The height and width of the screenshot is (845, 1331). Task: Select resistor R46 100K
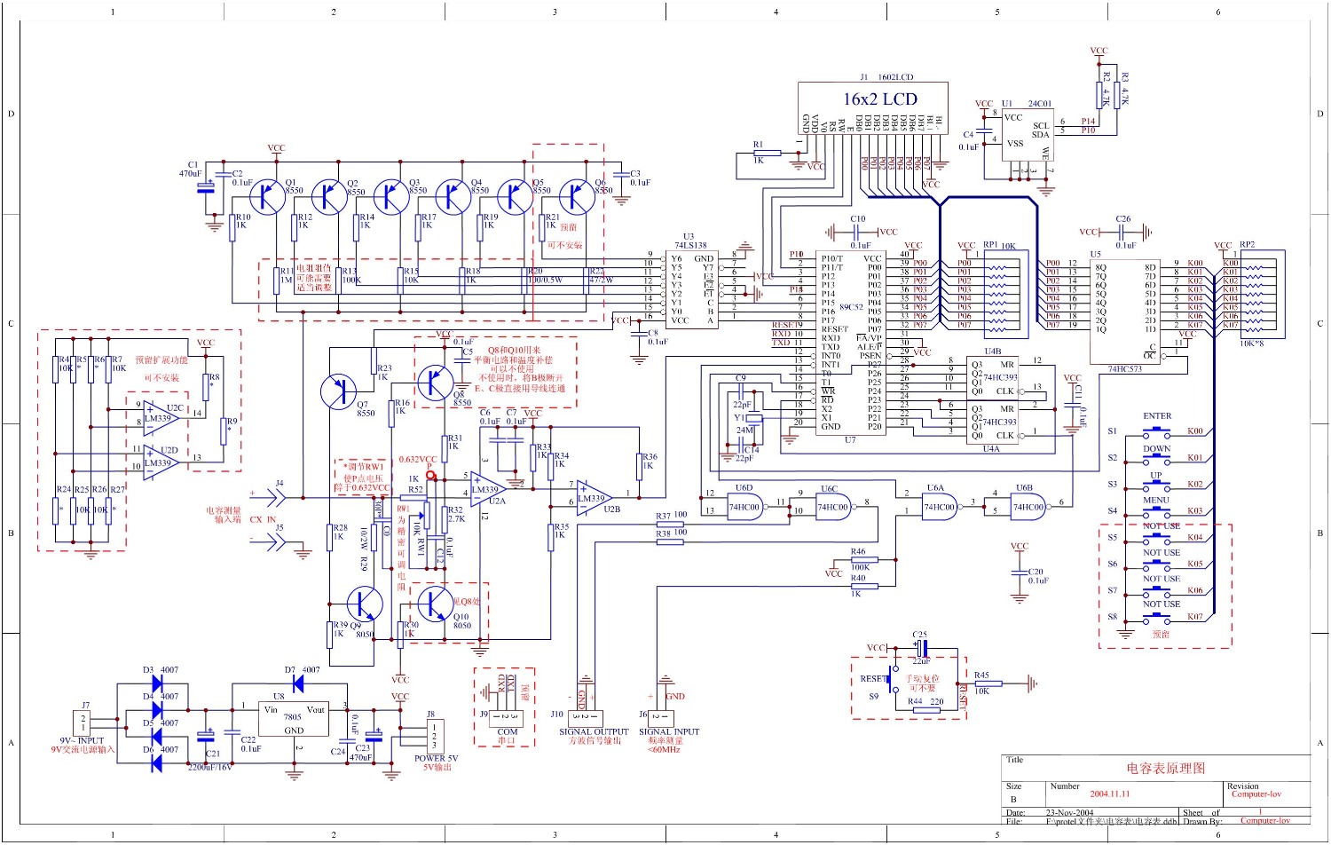click(x=863, y=560)
